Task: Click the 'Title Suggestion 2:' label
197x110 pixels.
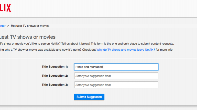Action: [x=55, y=76]
